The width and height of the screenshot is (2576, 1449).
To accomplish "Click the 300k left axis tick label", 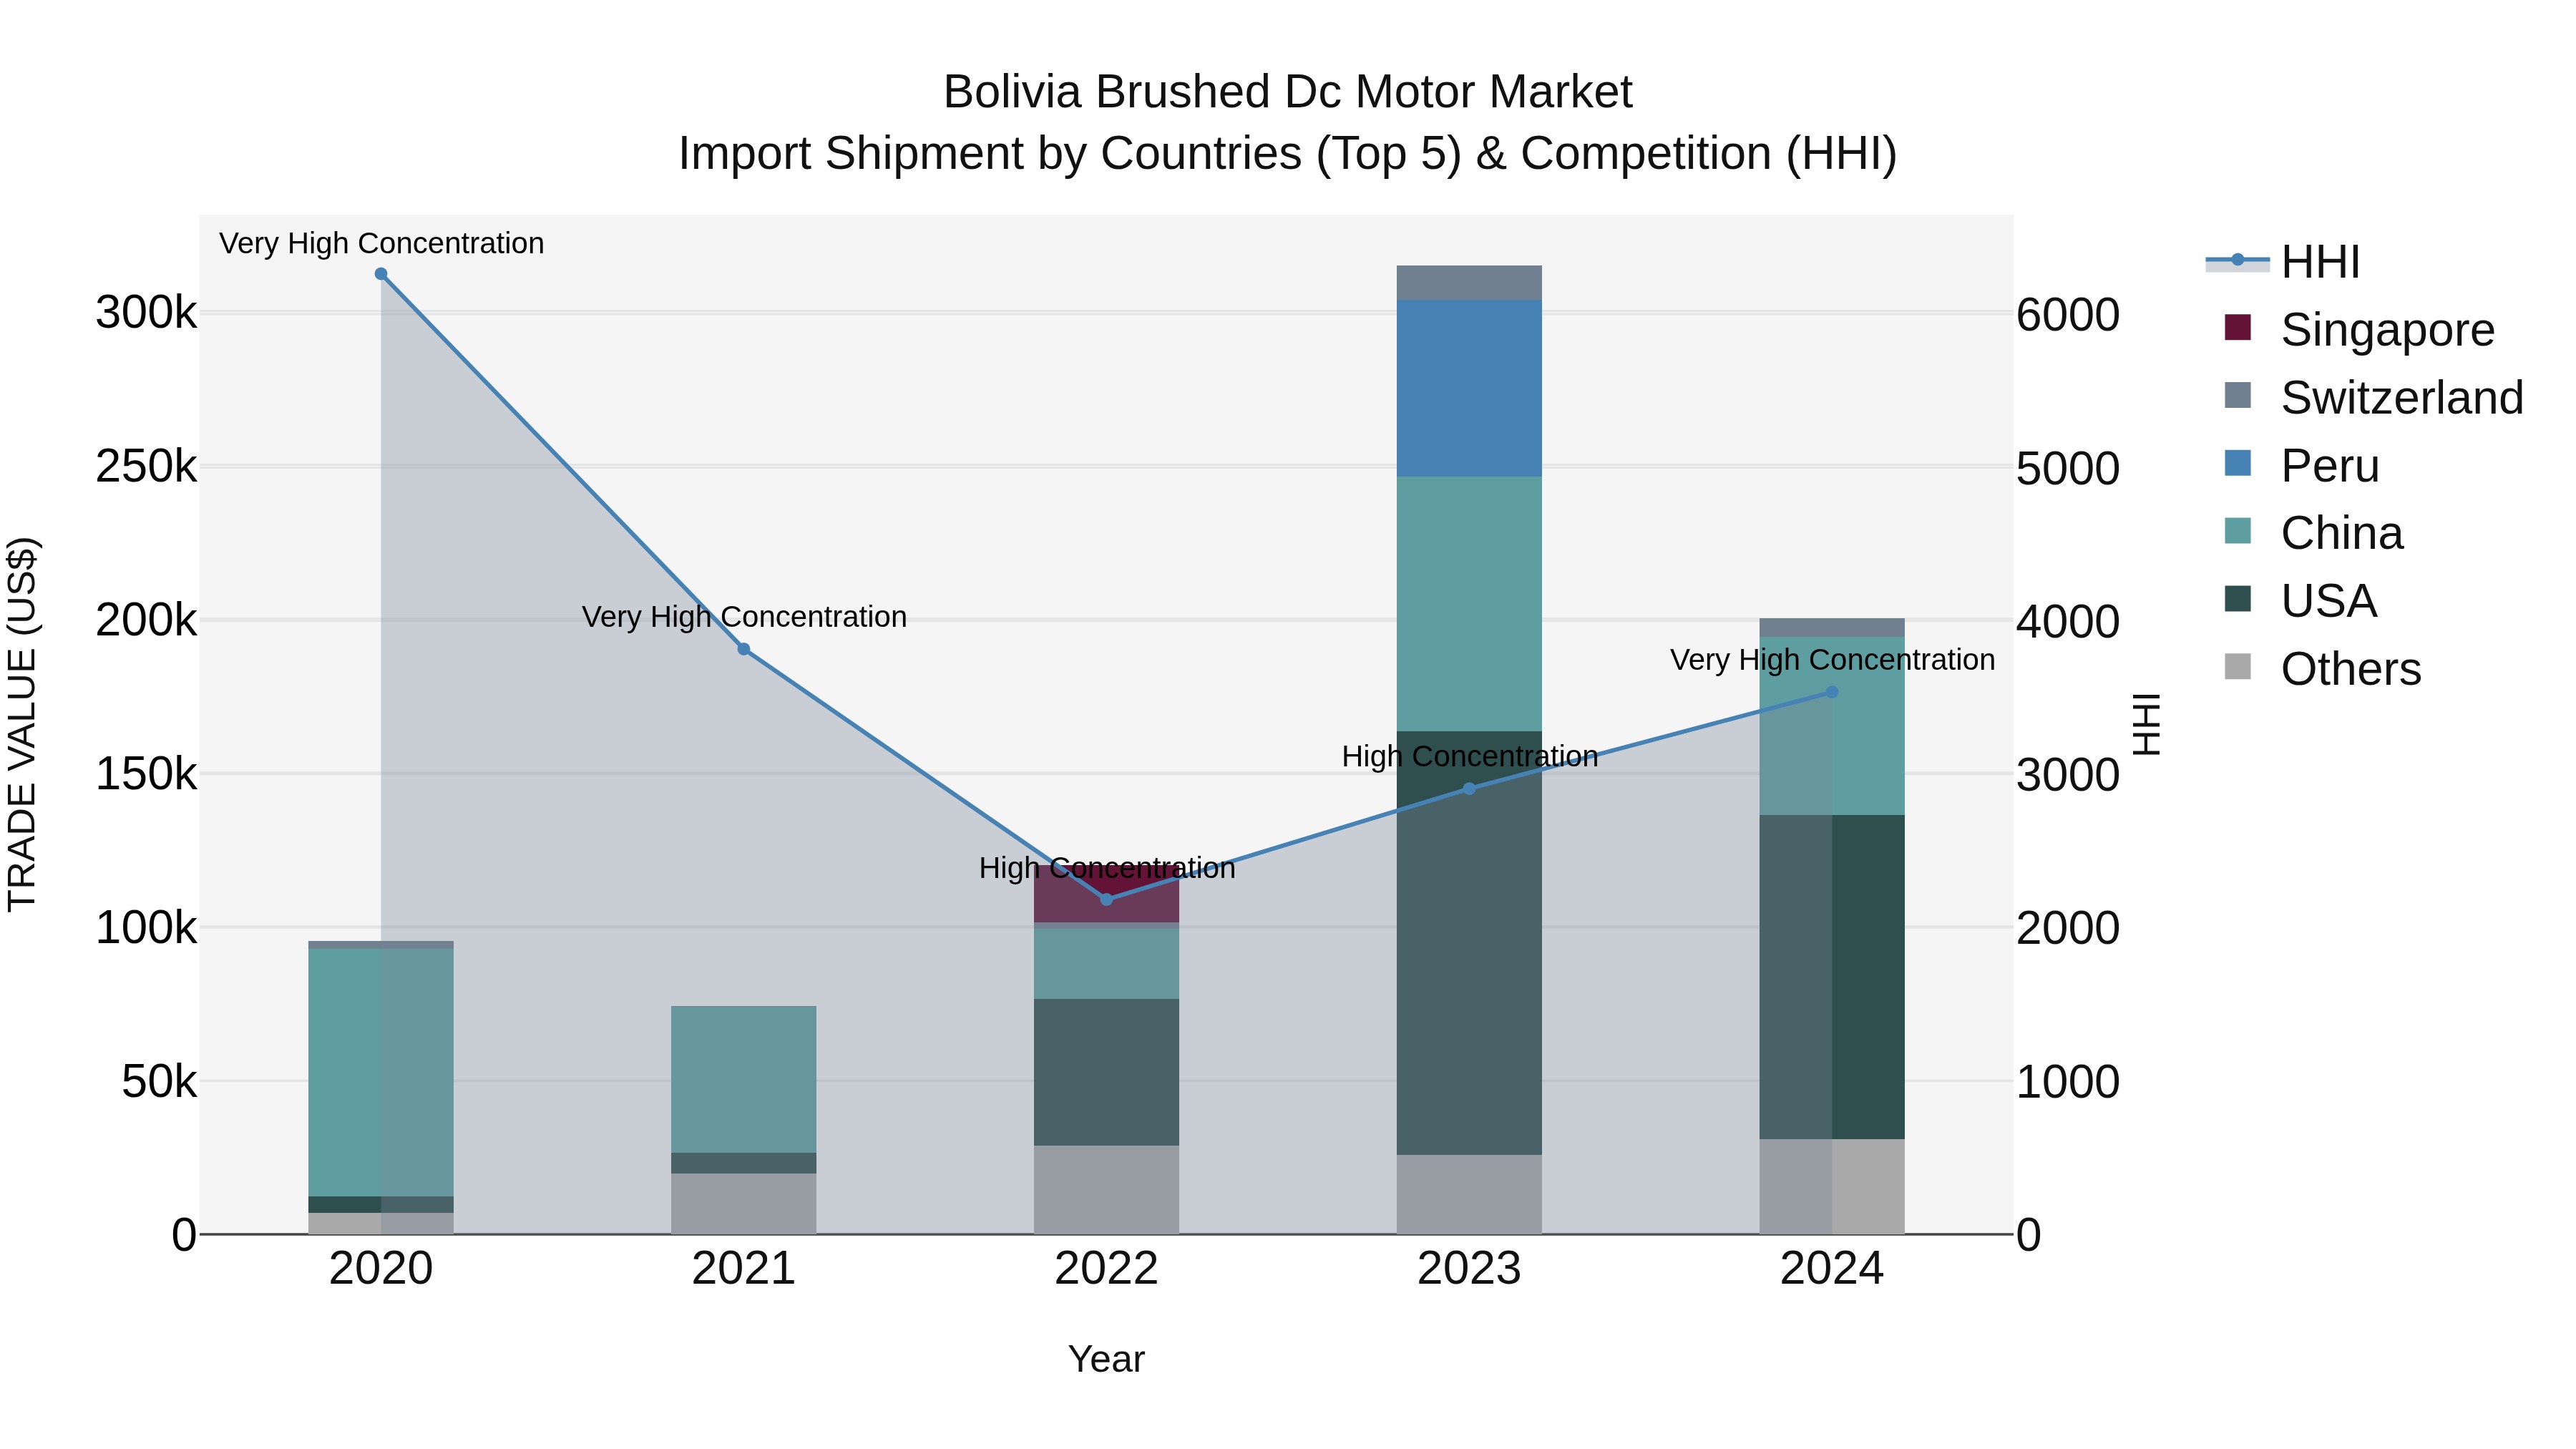I will pos(146,313).
